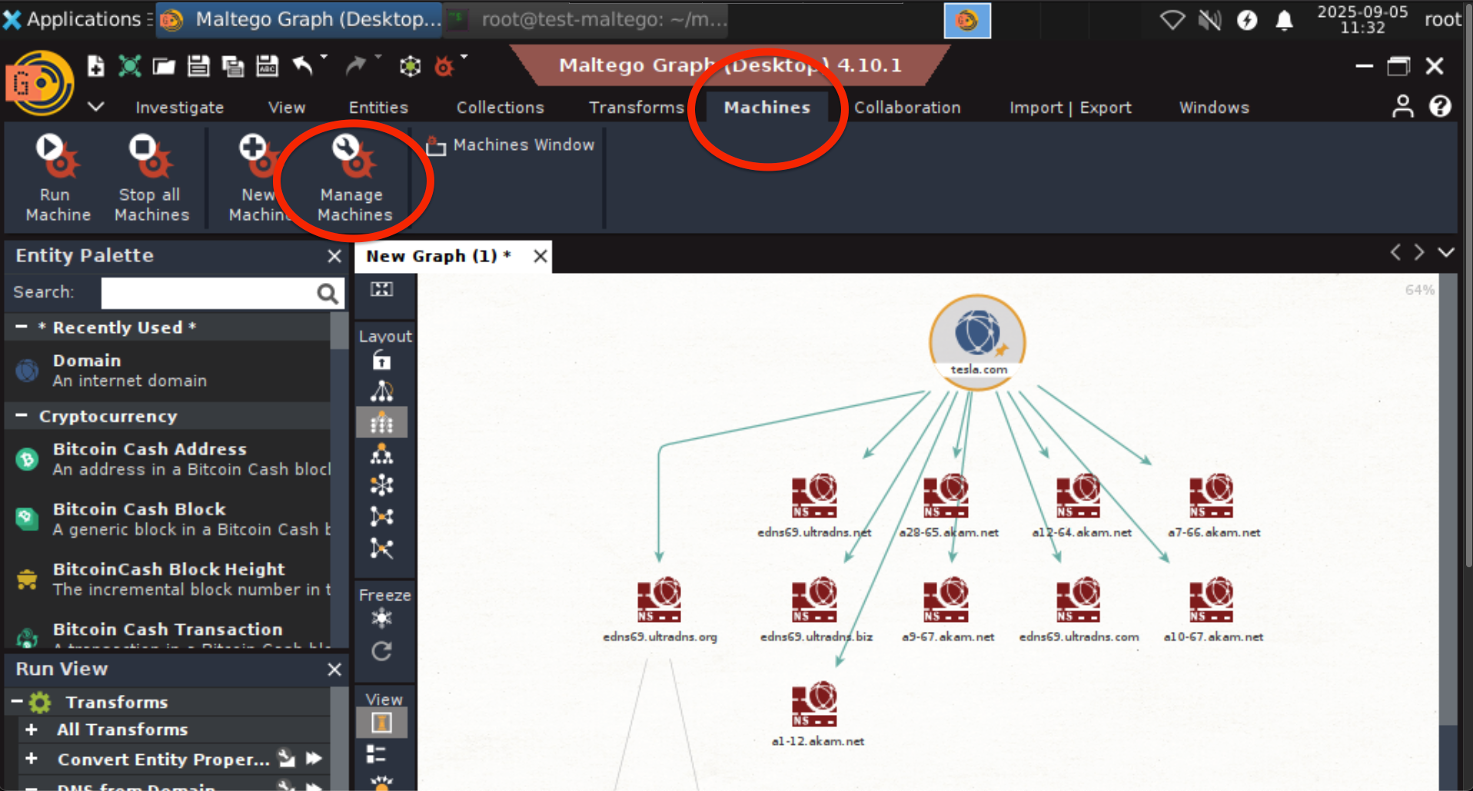This screenshot has width=1473, height=791.
Task: Click the Undo arrow icon
Action: pyautogui.click(x=302, y=66)
